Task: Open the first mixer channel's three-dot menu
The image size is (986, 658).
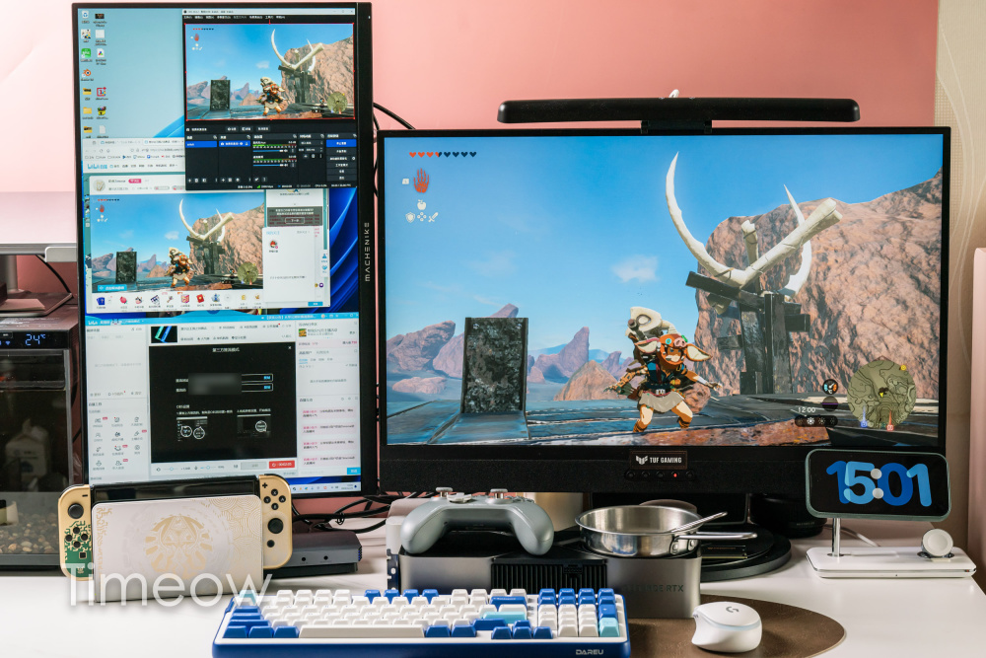Action: [293, 151]
